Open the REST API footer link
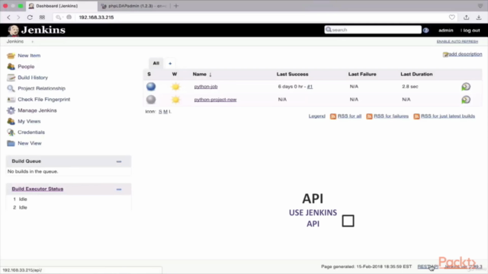 [x=428, y=266]
